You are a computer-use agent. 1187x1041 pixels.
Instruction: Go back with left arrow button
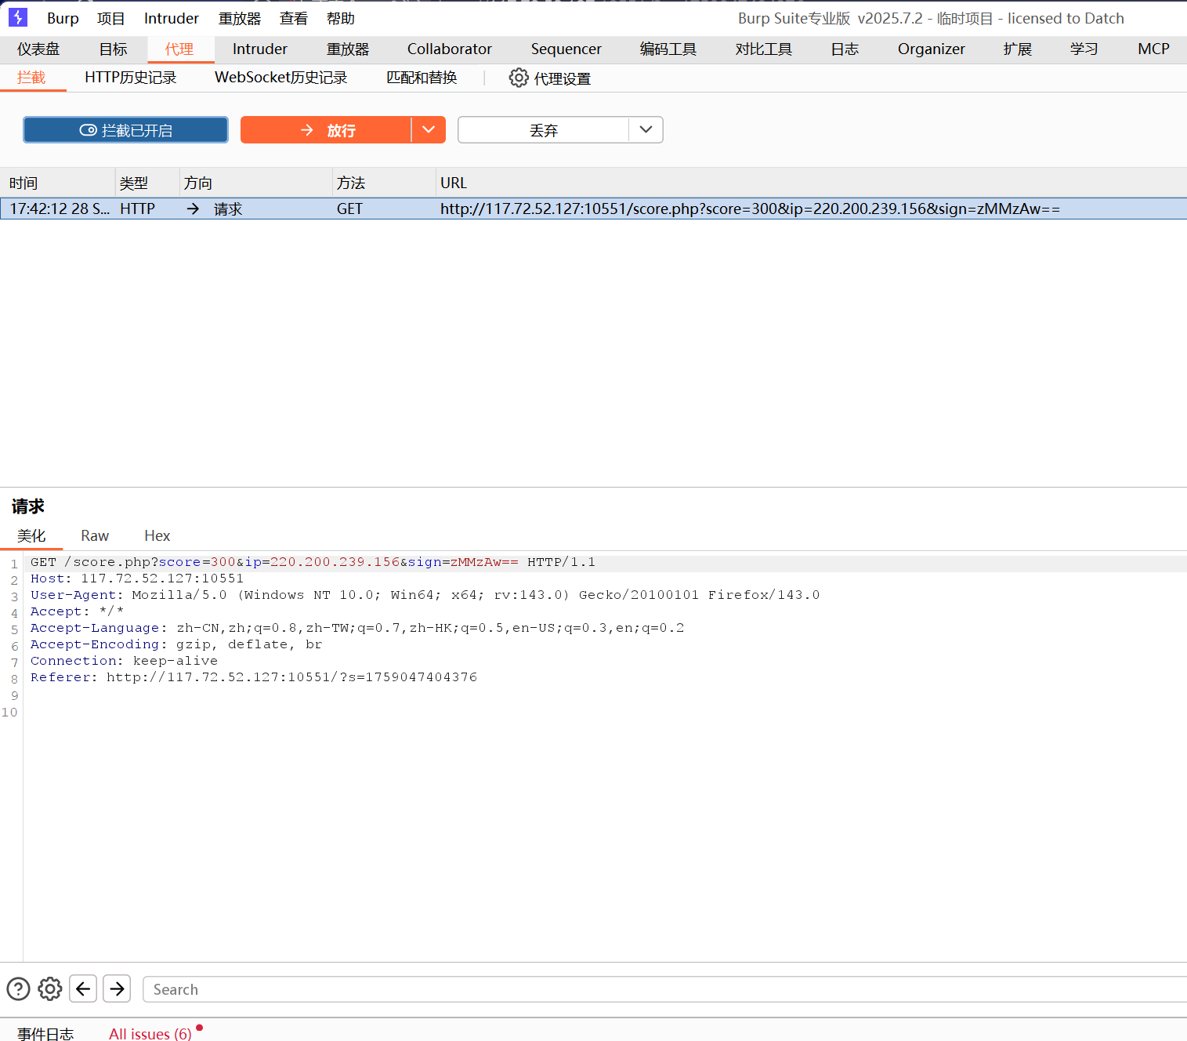point(83,988)
